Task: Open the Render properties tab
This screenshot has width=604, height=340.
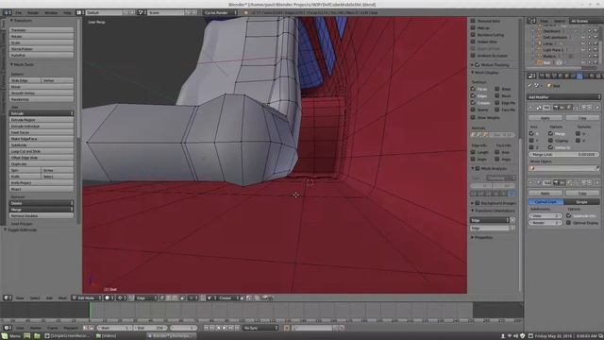Action: (542, 76)
